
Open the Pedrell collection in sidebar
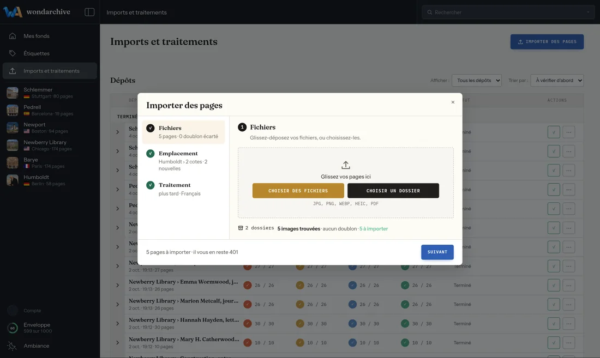[50, 110]
